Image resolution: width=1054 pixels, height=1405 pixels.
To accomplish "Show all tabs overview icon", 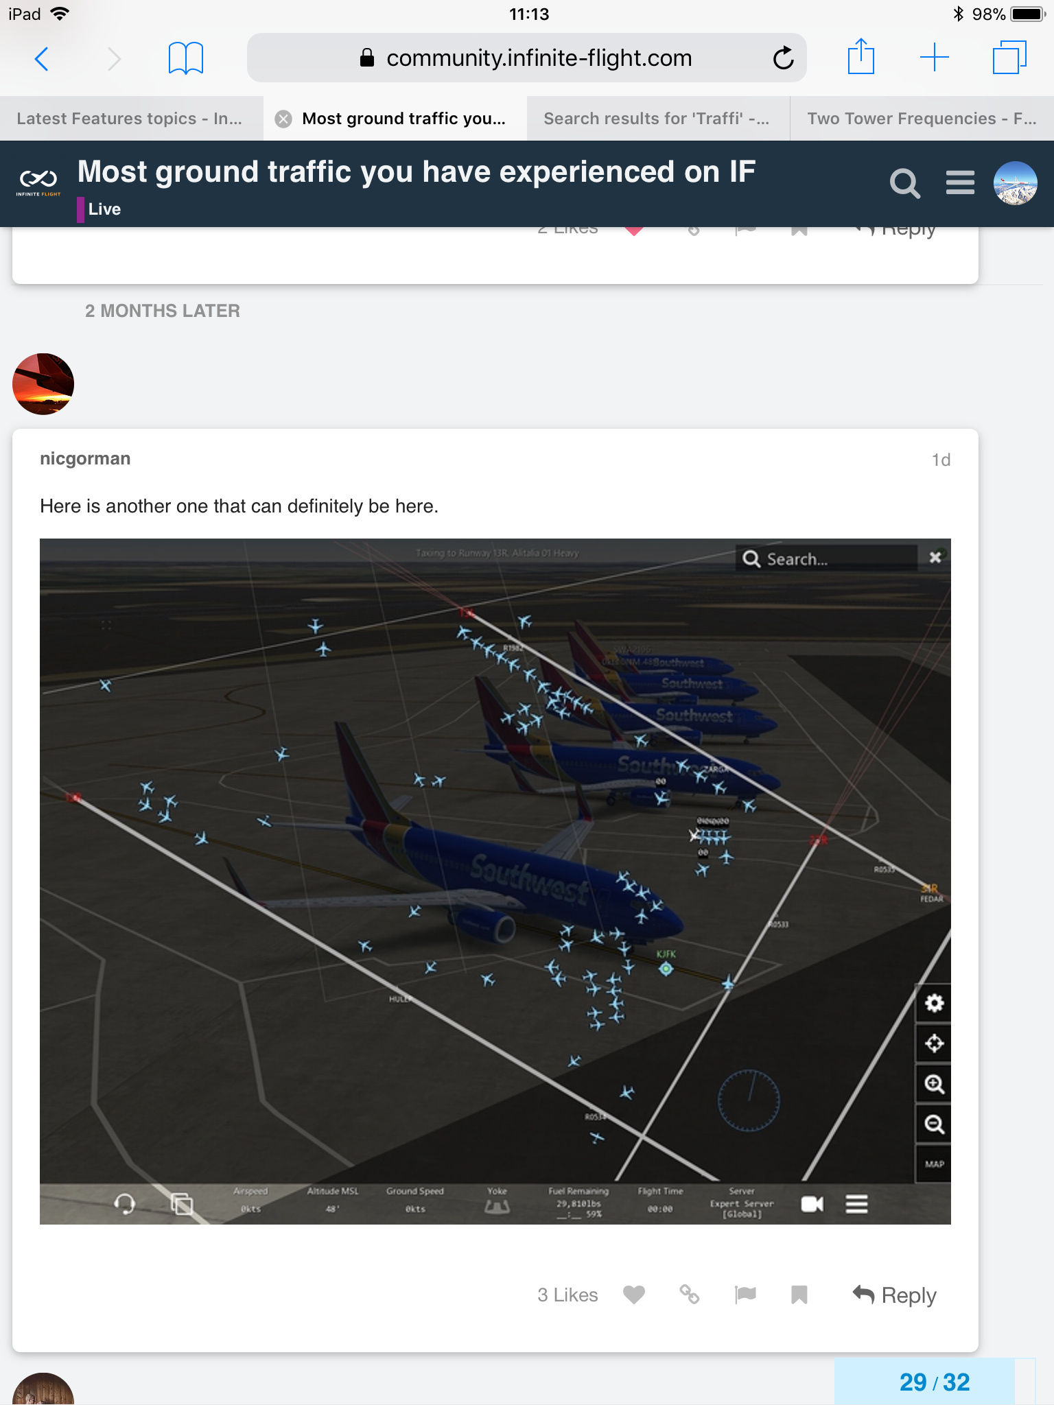I will 1009,58.
